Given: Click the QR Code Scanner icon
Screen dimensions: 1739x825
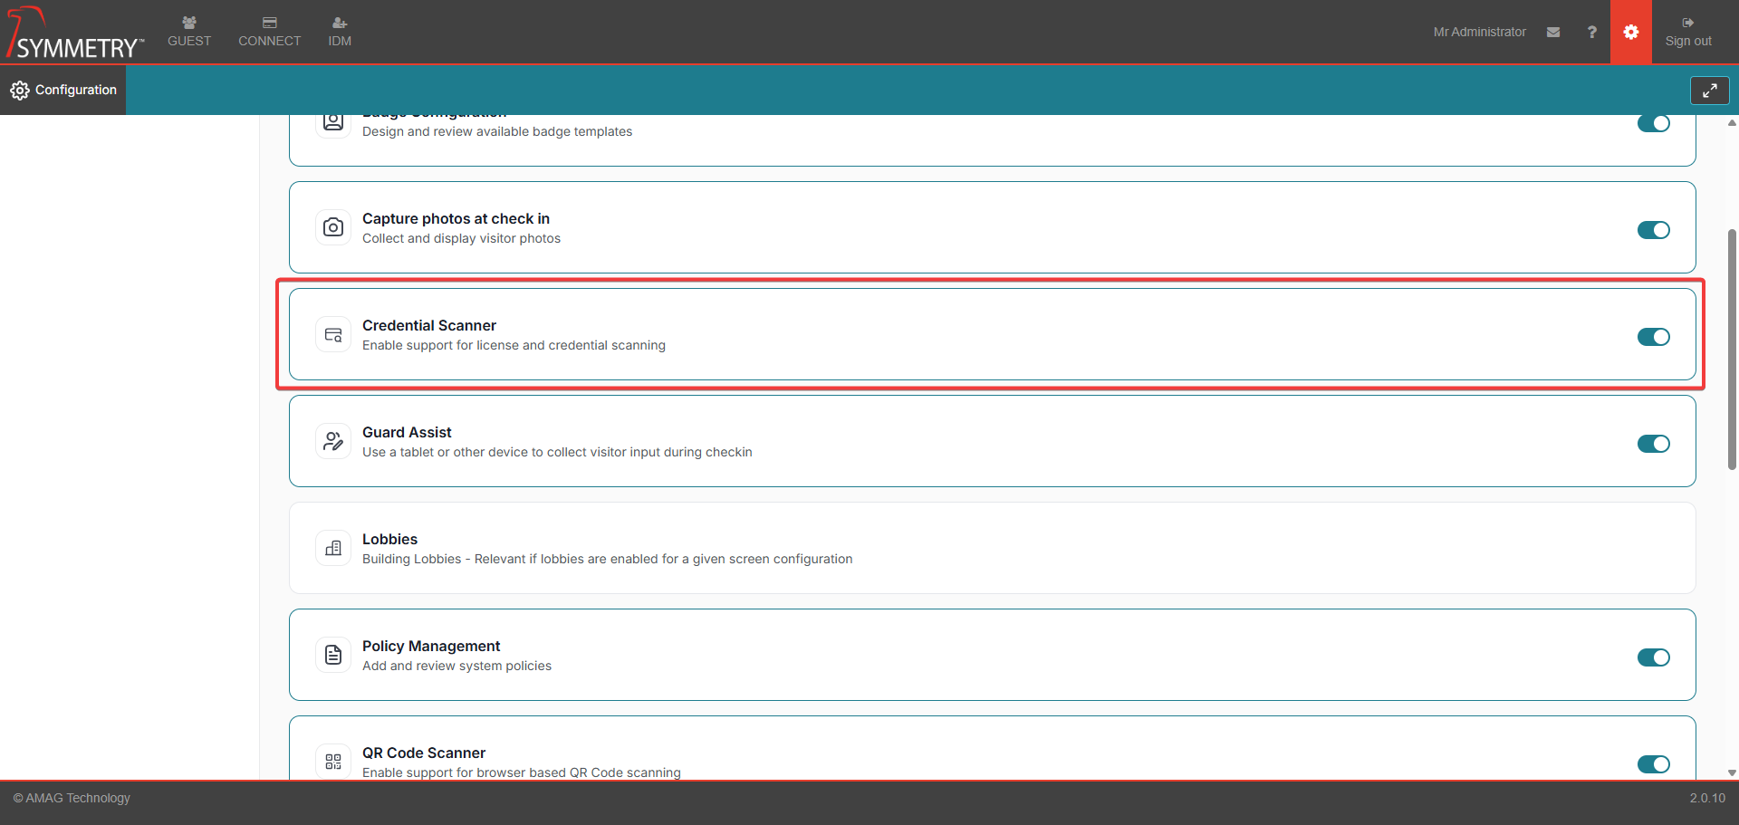Looking at the screenshot, I should click(333, 761).
